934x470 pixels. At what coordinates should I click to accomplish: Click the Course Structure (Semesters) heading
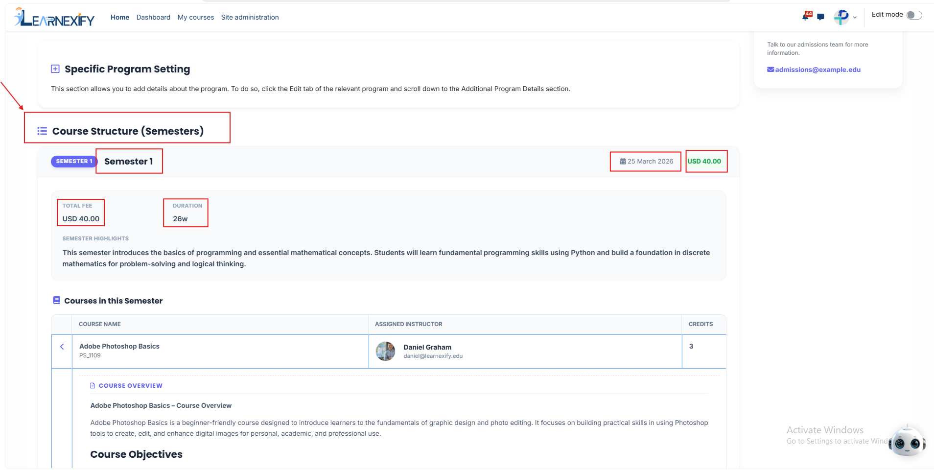[x=128, y=131]
